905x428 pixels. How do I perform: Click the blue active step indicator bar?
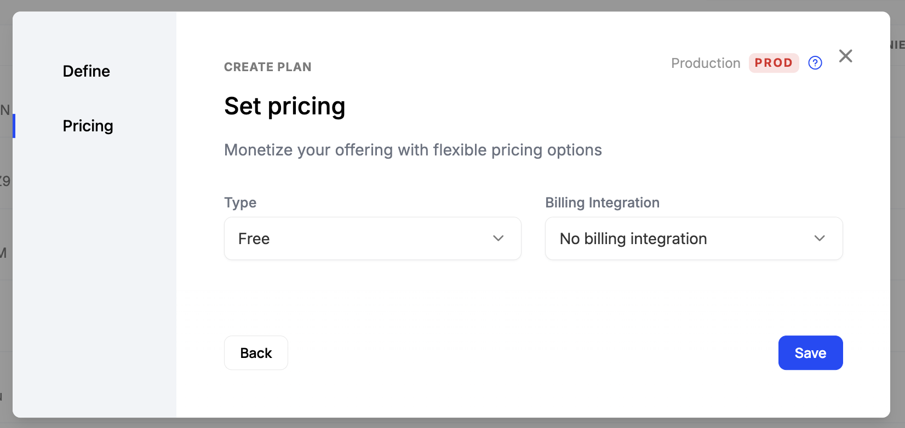pos(15,126)
